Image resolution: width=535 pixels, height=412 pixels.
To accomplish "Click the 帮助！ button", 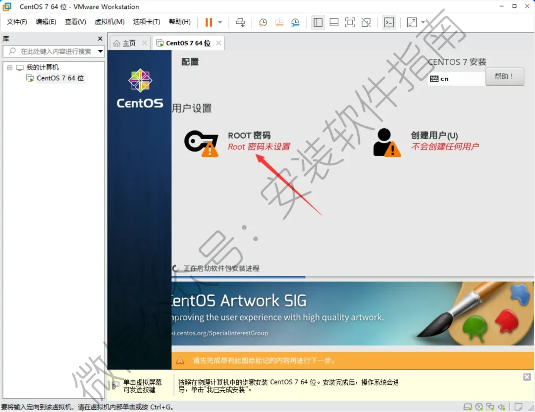I will point(505,77).
